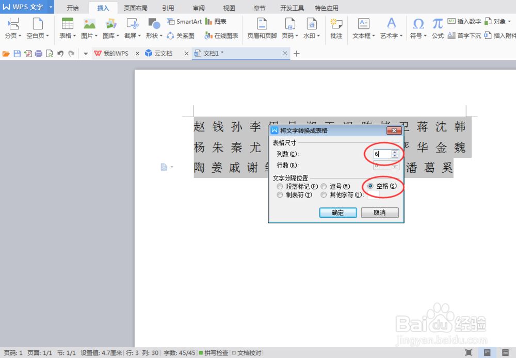The width and height of the screenshot is (516, 358).
Task: Open 在线图表 online charts
Action: [x=221, y=36]
